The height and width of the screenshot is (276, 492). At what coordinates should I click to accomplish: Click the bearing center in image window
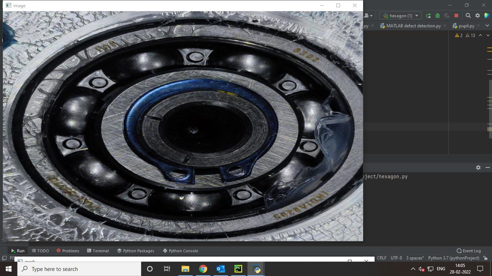coord(193,130)
